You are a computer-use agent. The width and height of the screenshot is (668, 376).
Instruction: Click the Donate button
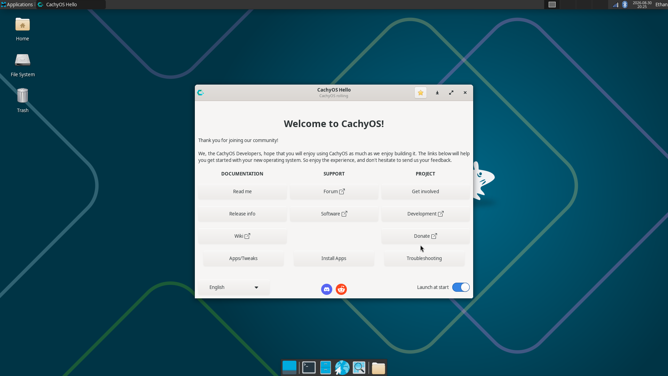[x=426, y=236]
